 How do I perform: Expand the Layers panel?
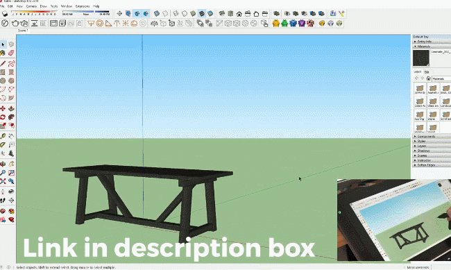click(x=432, y=146)
